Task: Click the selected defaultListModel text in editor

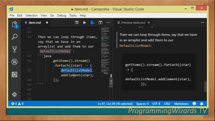Action: [76, 70]
